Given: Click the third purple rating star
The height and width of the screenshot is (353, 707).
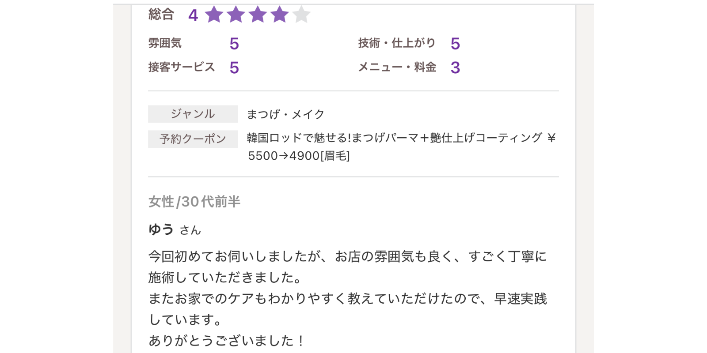Looking at the screenshot, I should (258, 15).
